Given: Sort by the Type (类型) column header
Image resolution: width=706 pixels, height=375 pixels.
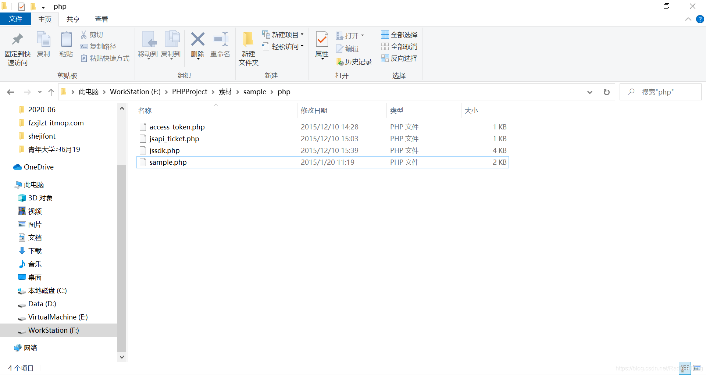Looking at the screenshot, I should click(x=424, y=110).
